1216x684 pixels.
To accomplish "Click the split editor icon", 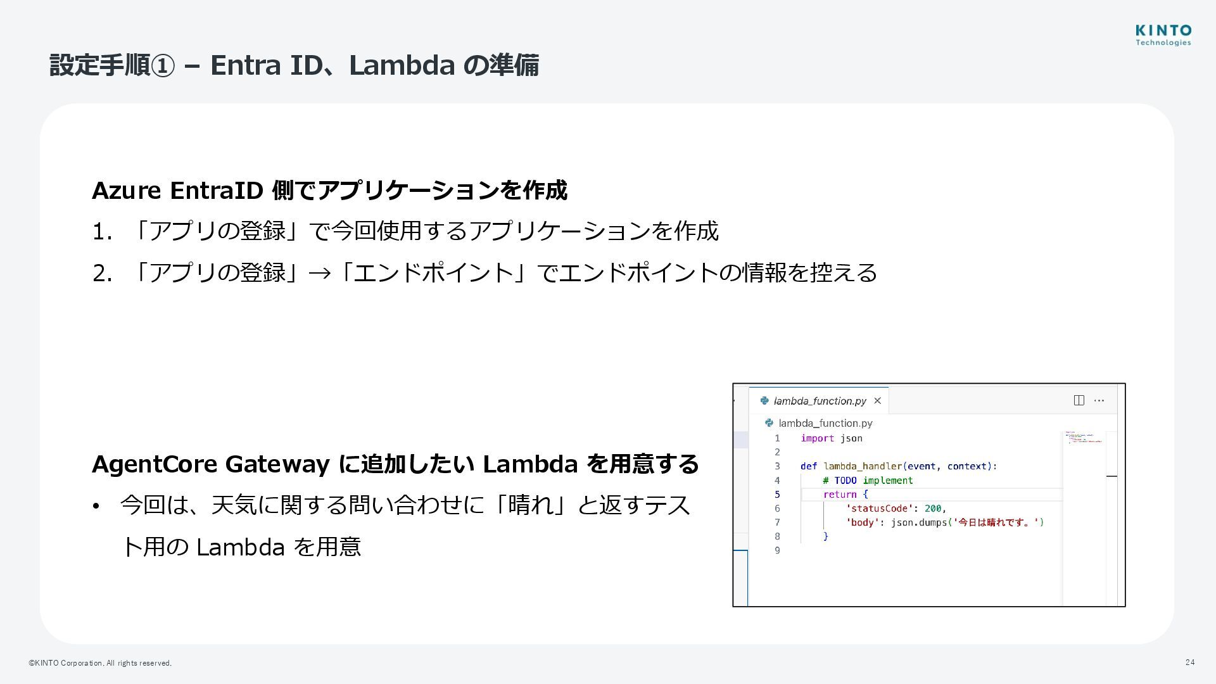I will (x=1079, y=400).
